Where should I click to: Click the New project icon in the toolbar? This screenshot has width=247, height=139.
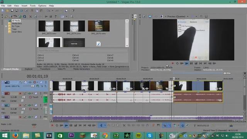[x=3, y=11]
